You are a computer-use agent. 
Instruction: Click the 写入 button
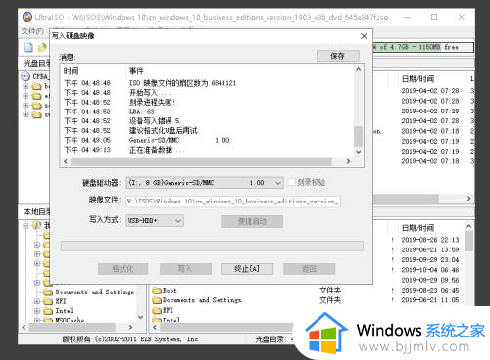click(x=185, y=269)
